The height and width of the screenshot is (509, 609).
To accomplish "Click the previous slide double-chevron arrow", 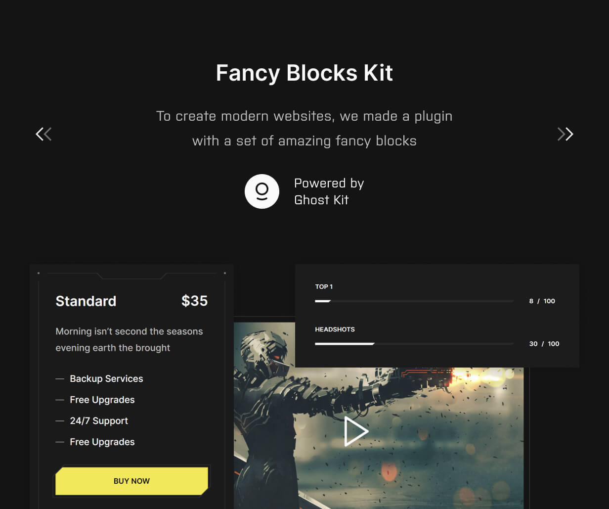I will 43,134.
